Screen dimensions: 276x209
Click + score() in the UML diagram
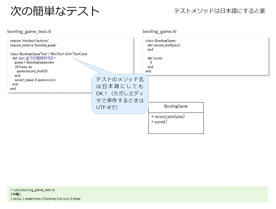pyautogui.click(x=159, y=122)
